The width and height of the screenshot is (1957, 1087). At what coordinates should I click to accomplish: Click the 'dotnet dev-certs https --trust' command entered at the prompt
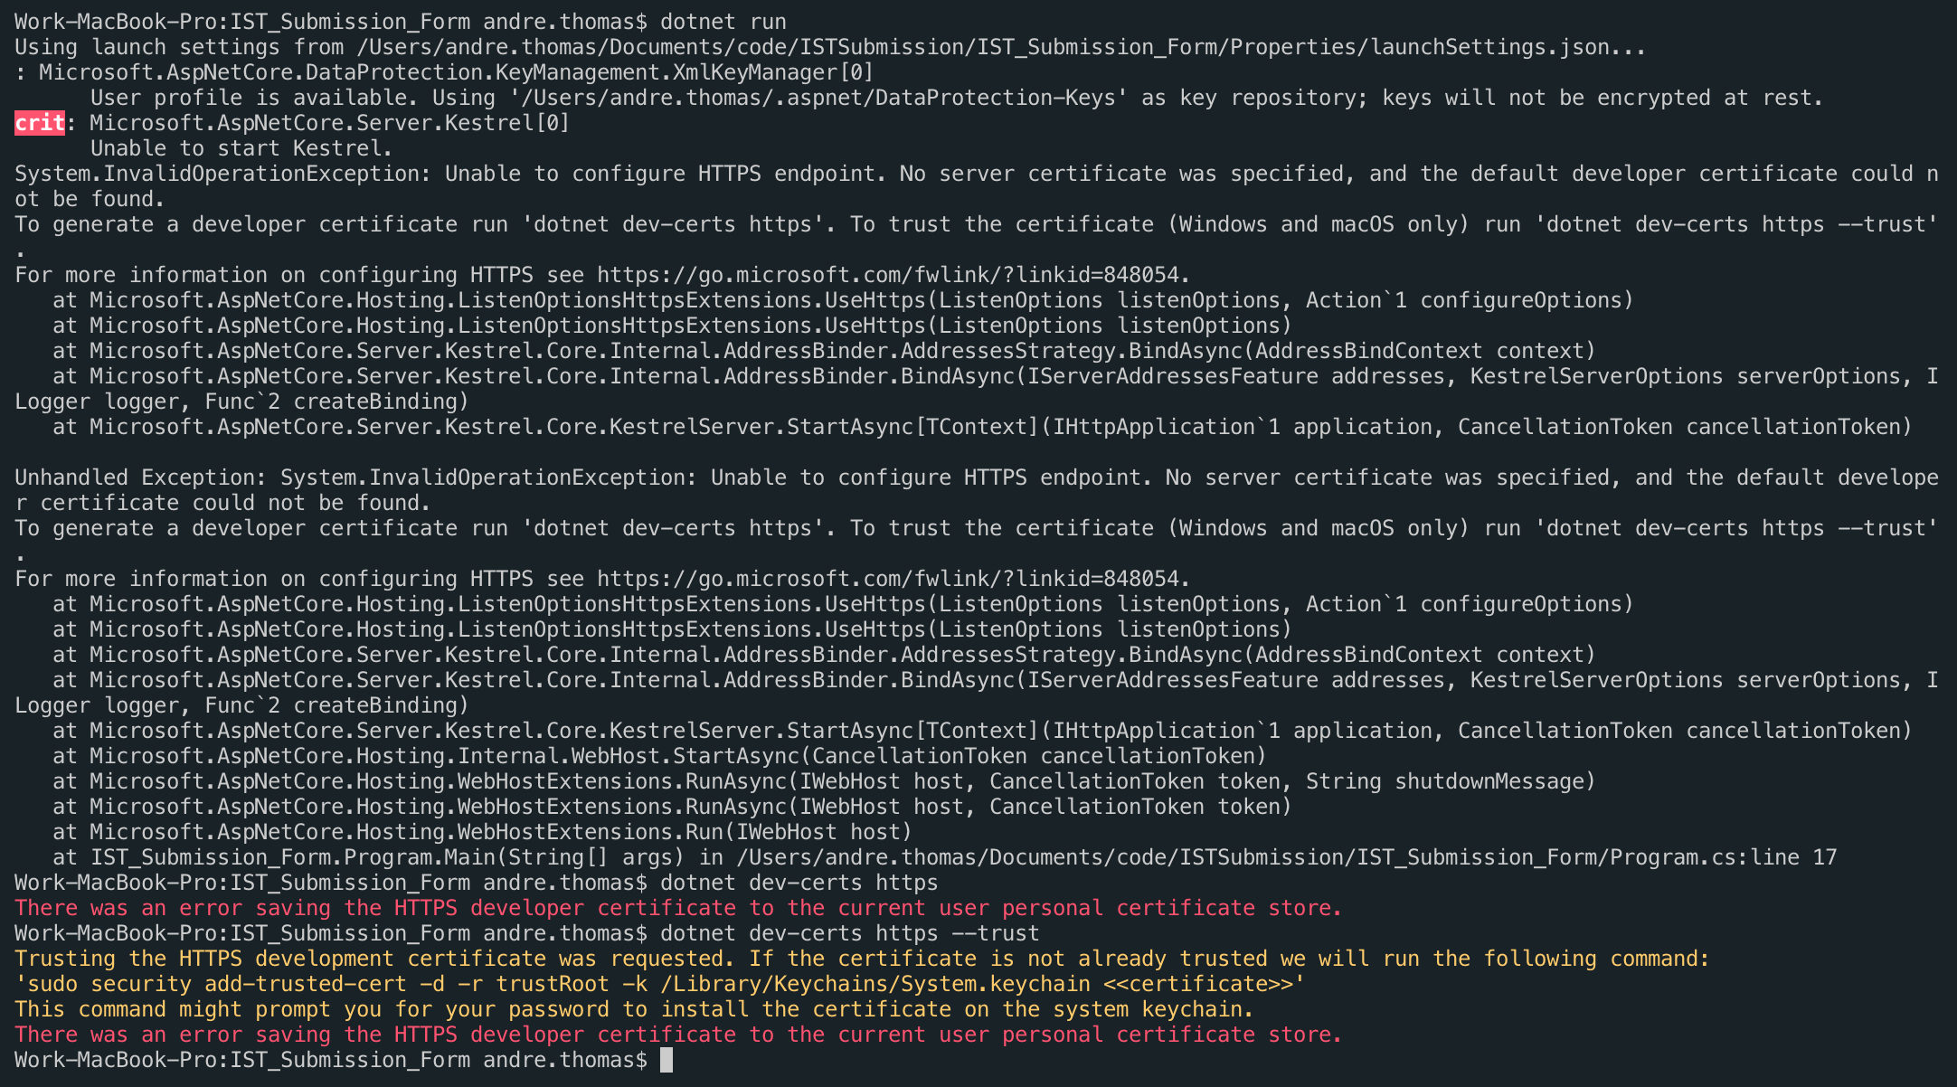849,933
